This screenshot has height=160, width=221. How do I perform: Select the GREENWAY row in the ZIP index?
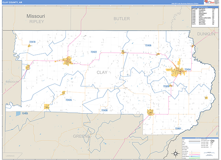(x=203, y=13)
